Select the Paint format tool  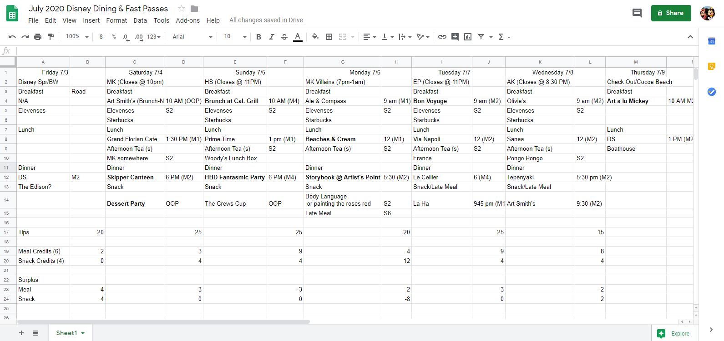click(x=51, y=37)
